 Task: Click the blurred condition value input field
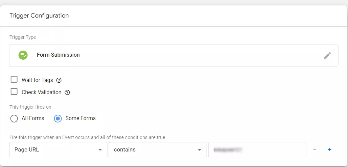[257, 150]
